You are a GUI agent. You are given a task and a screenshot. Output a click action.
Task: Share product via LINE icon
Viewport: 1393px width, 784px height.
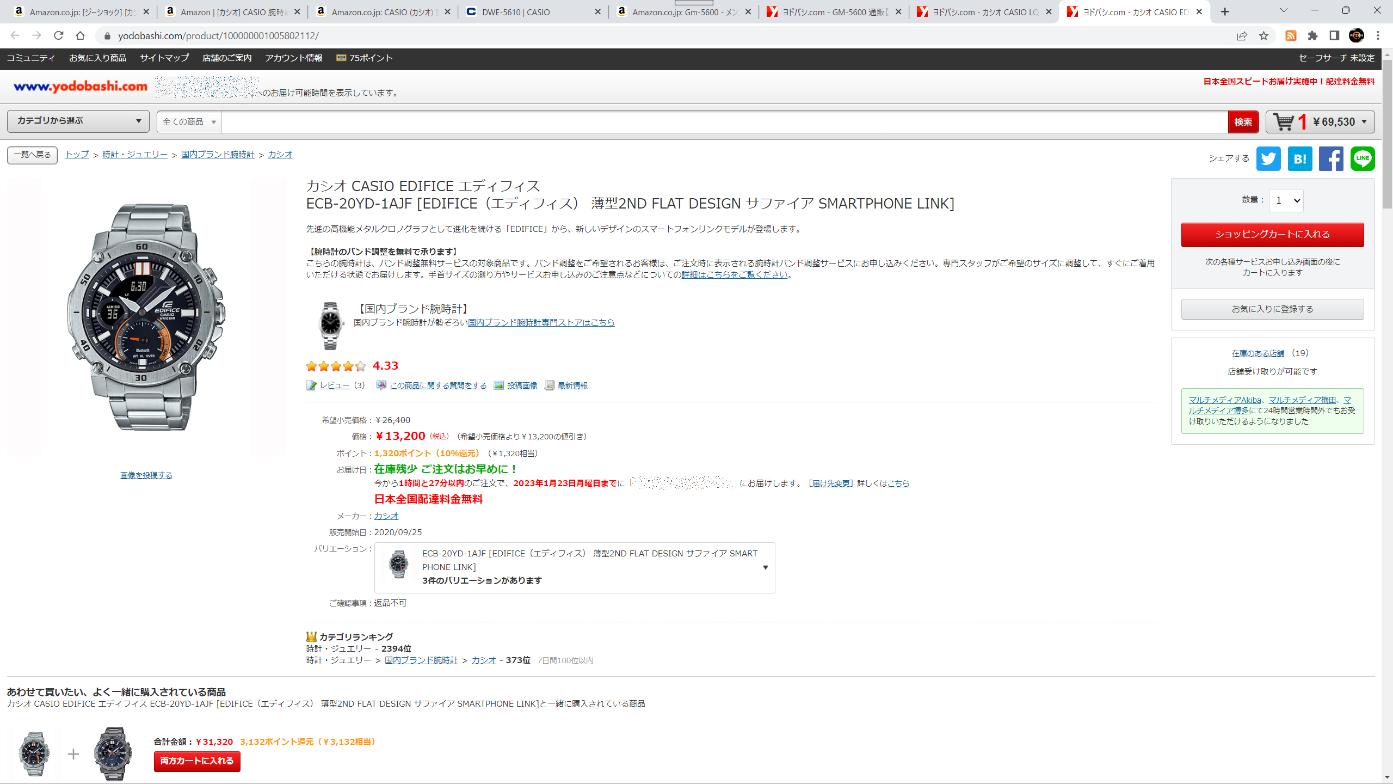[1363, 158]
